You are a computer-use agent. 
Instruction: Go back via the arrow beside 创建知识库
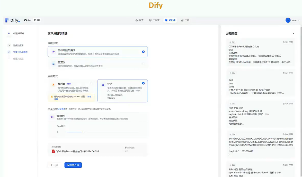(9, 34)
